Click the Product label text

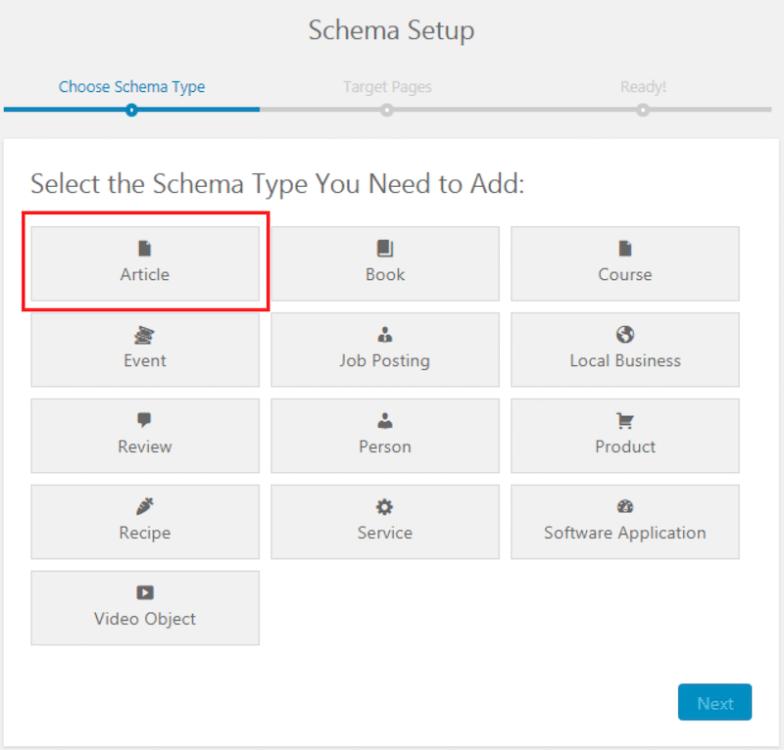tap(625, 446)
